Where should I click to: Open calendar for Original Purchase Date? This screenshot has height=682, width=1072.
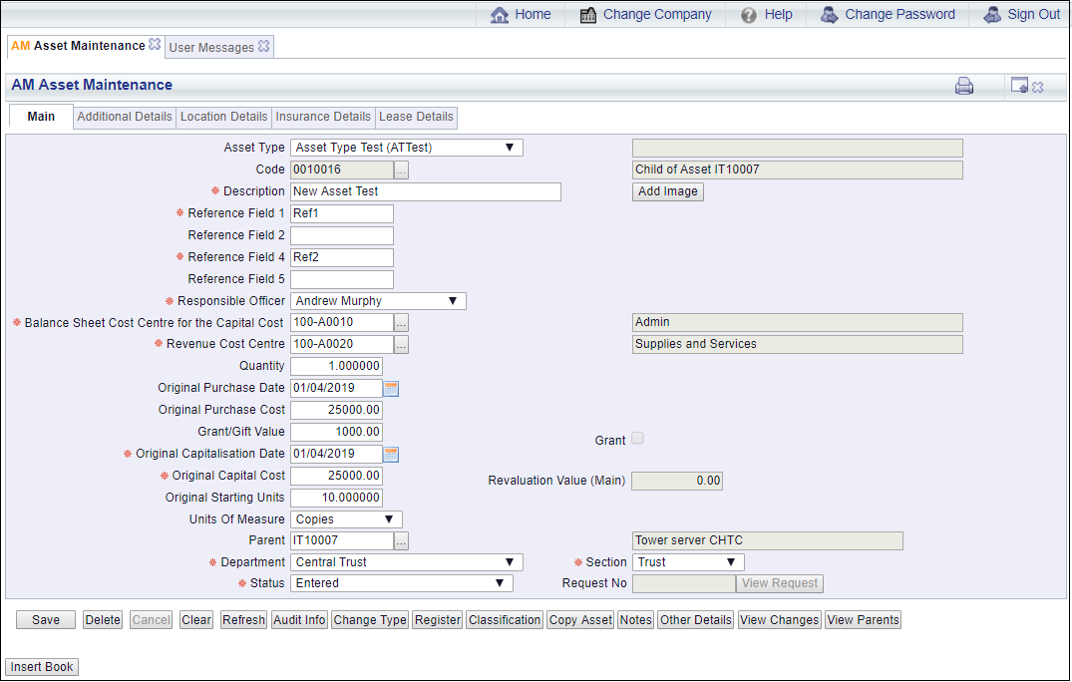[391, 389]
